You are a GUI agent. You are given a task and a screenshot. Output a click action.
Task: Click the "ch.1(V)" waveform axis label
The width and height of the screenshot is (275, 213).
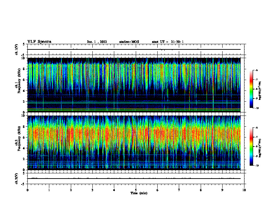click(x=17, y=49)
